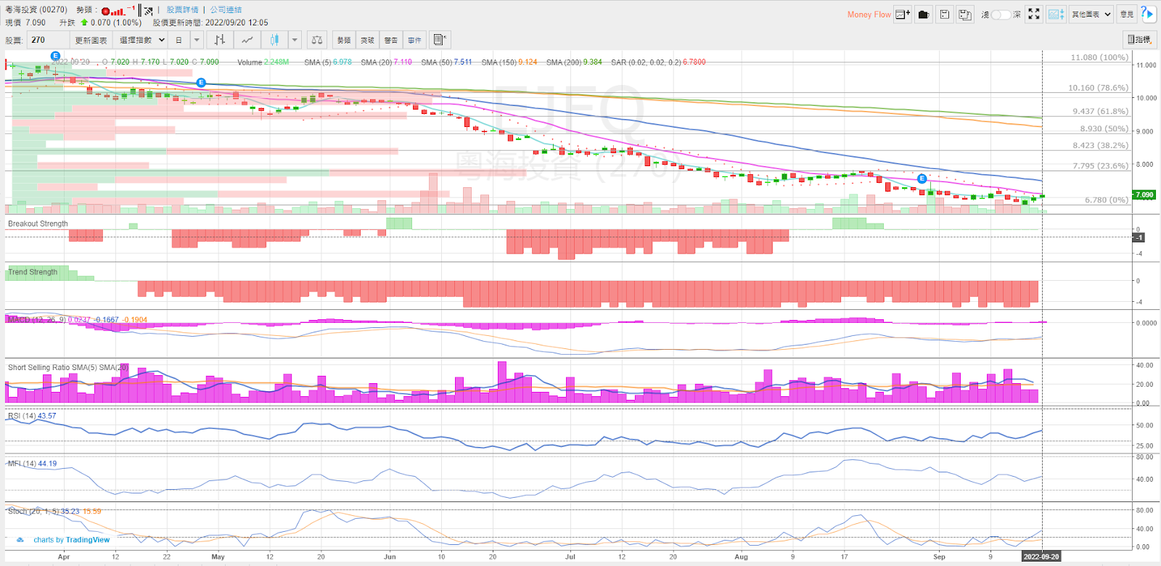Click the Trend Strength indicator label
The width and height of the screenshot is (1161, 566).
[33, 272]
